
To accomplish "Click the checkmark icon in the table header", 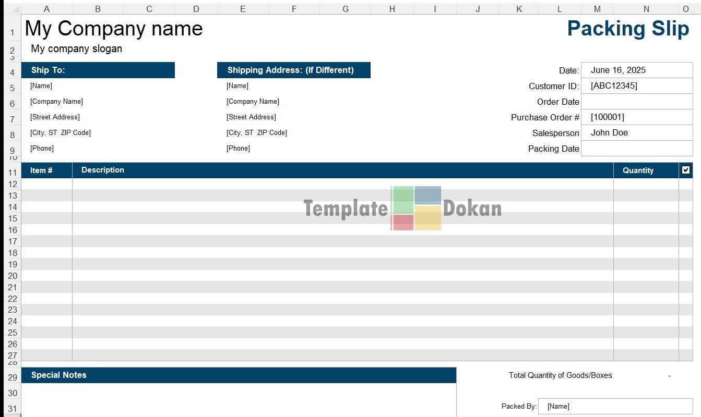I will point(686,170).
